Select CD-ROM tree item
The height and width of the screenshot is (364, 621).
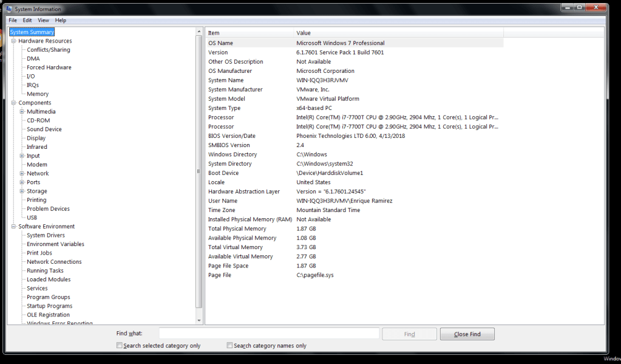tap(38, 120)
